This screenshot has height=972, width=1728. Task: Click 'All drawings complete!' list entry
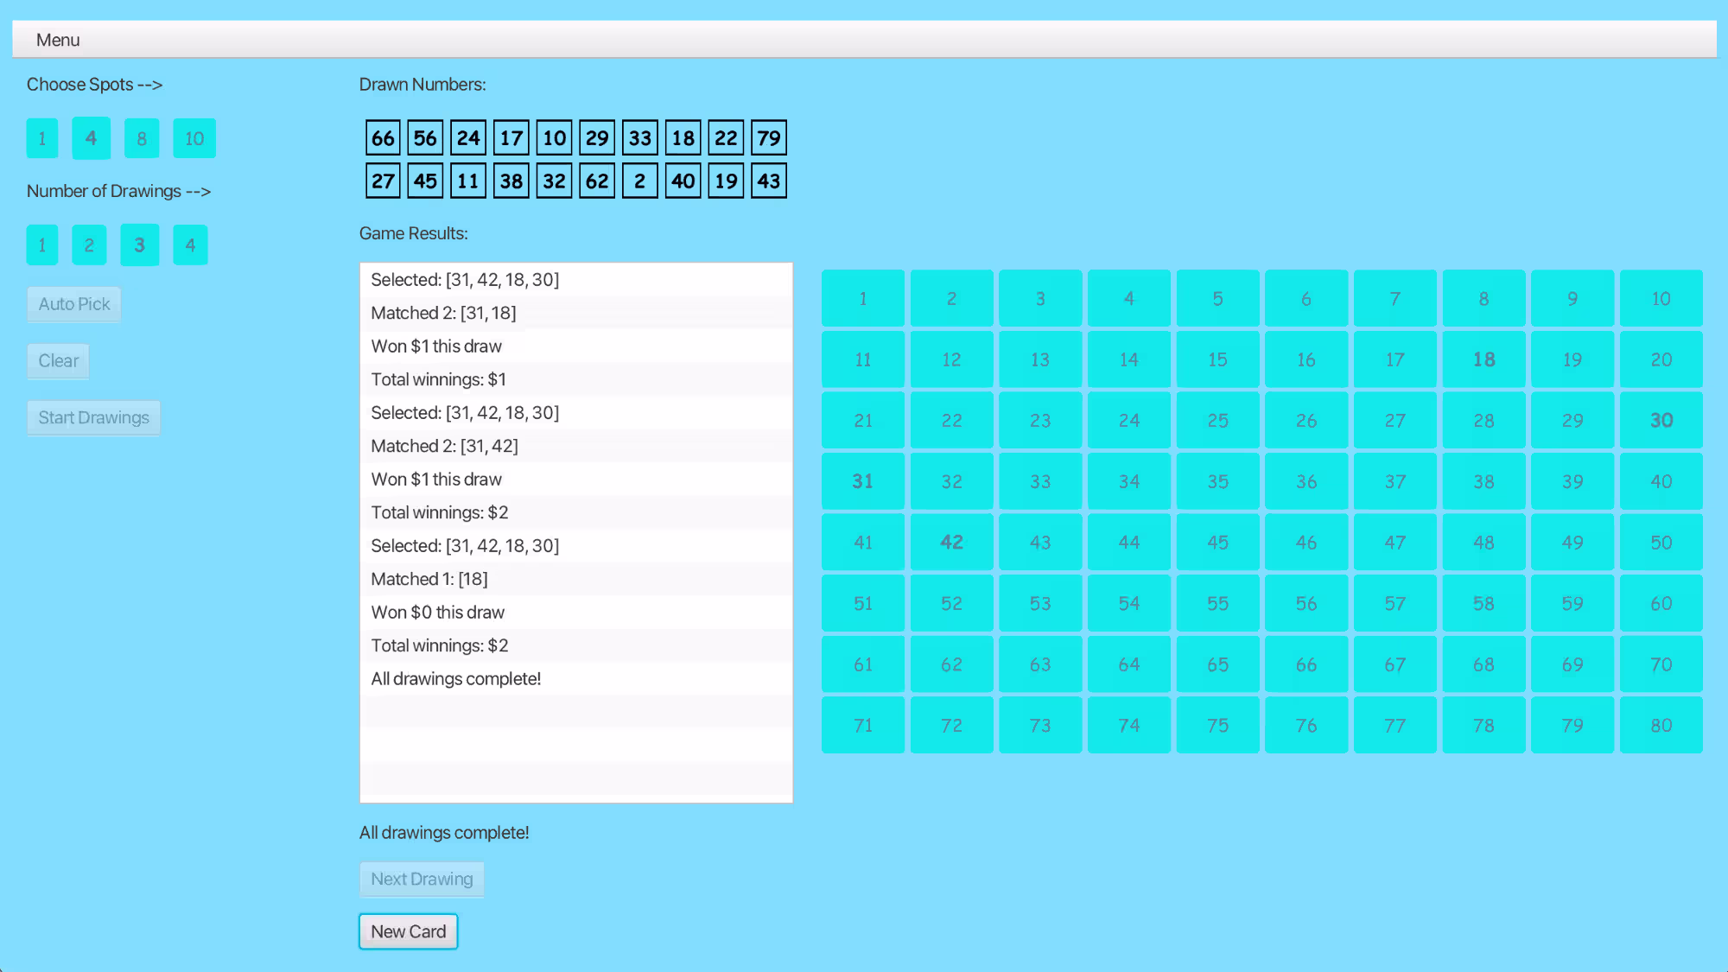coord(455,679)
